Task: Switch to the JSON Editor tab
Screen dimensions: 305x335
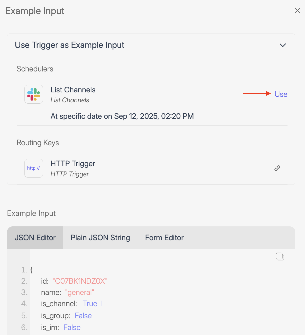Action: [35, 238]
